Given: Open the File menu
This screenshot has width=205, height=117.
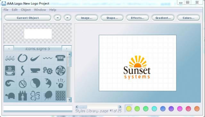Looking at the screenshot, I should 6,10.
